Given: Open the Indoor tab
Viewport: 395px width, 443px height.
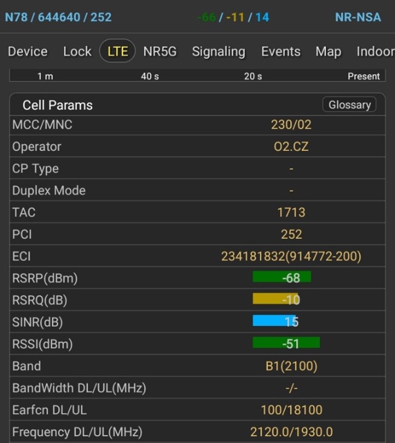Looking at the screenshot, I should pyautogui.click(x=376, y=52).
